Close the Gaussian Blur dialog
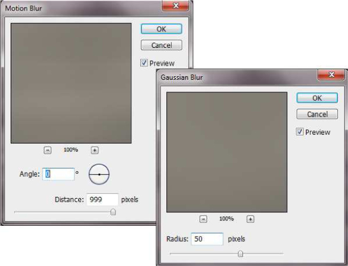The width and height of the screenshot is (348, 266). (331, 74)
